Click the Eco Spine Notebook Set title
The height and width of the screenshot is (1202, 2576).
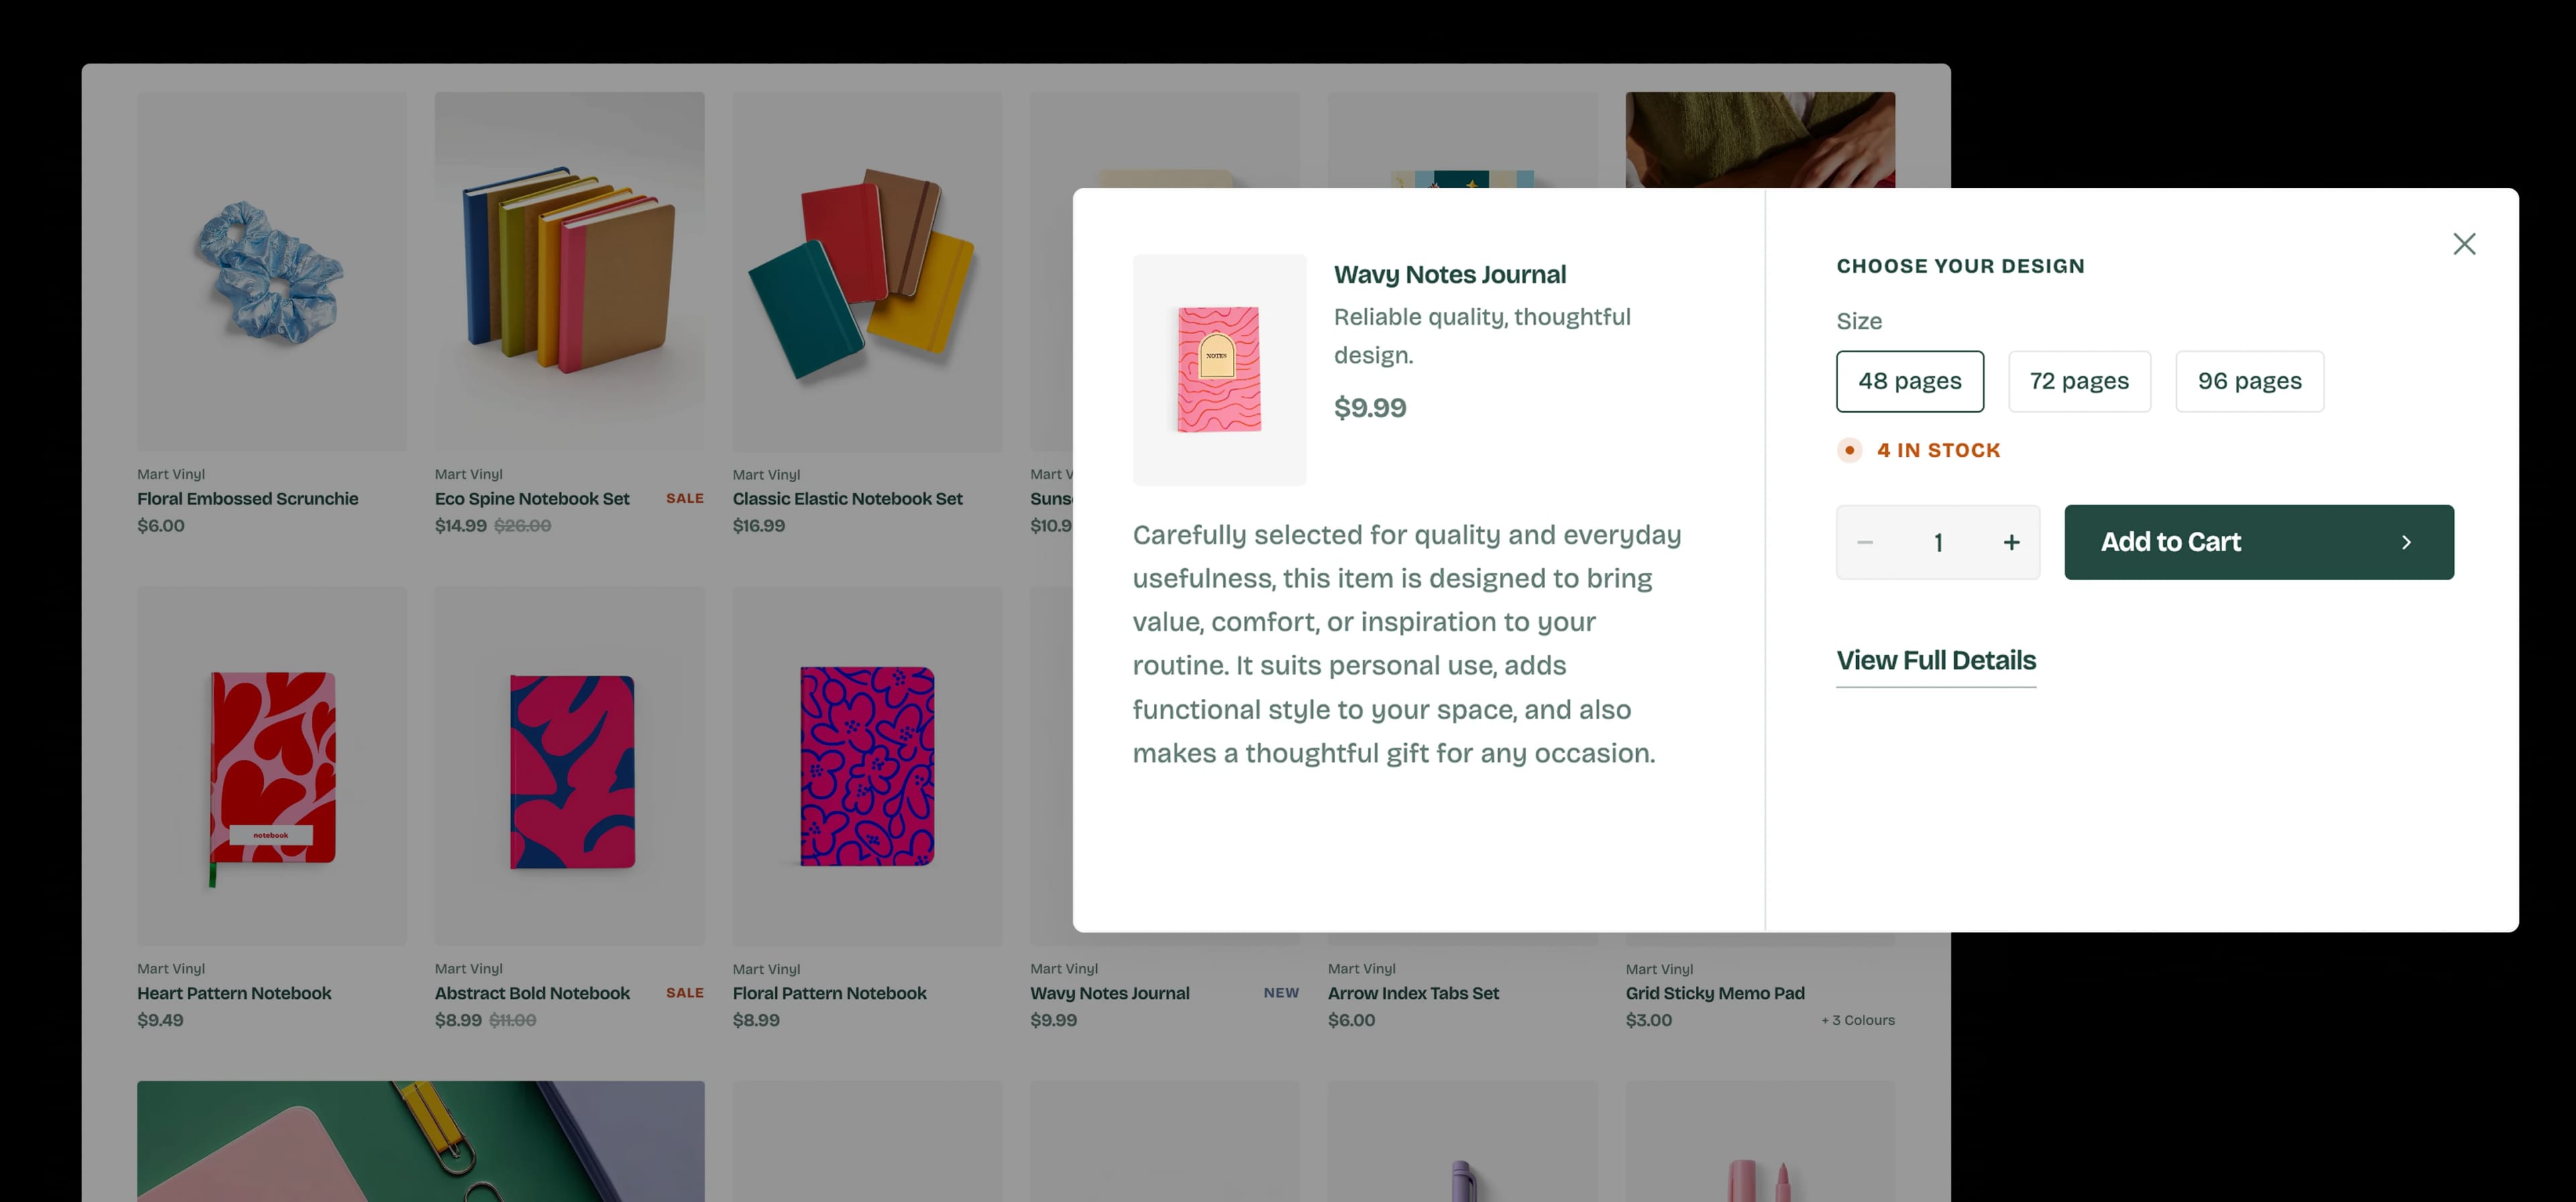[x=531, y=498]
